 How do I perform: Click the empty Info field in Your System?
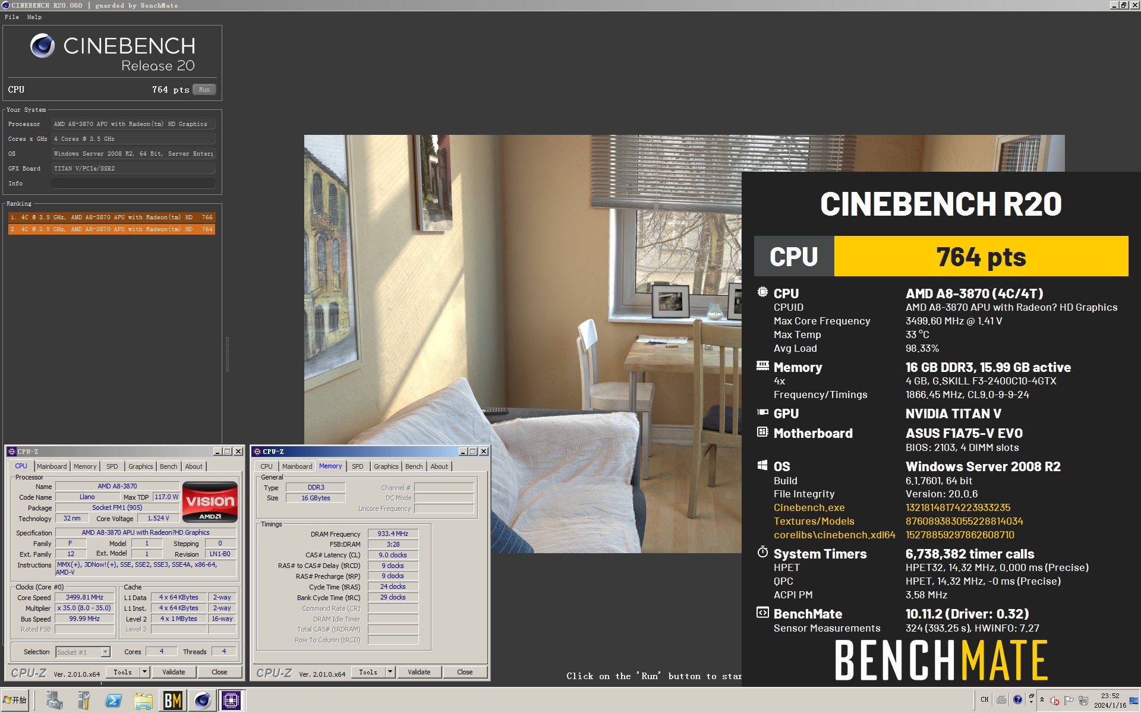133,183
